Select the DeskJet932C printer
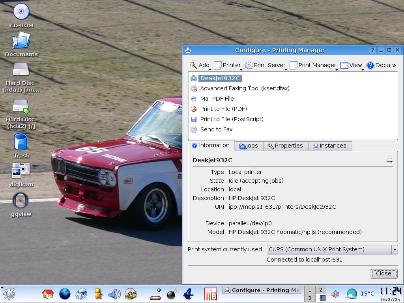The image size is (404, 303). click(220, 78)
